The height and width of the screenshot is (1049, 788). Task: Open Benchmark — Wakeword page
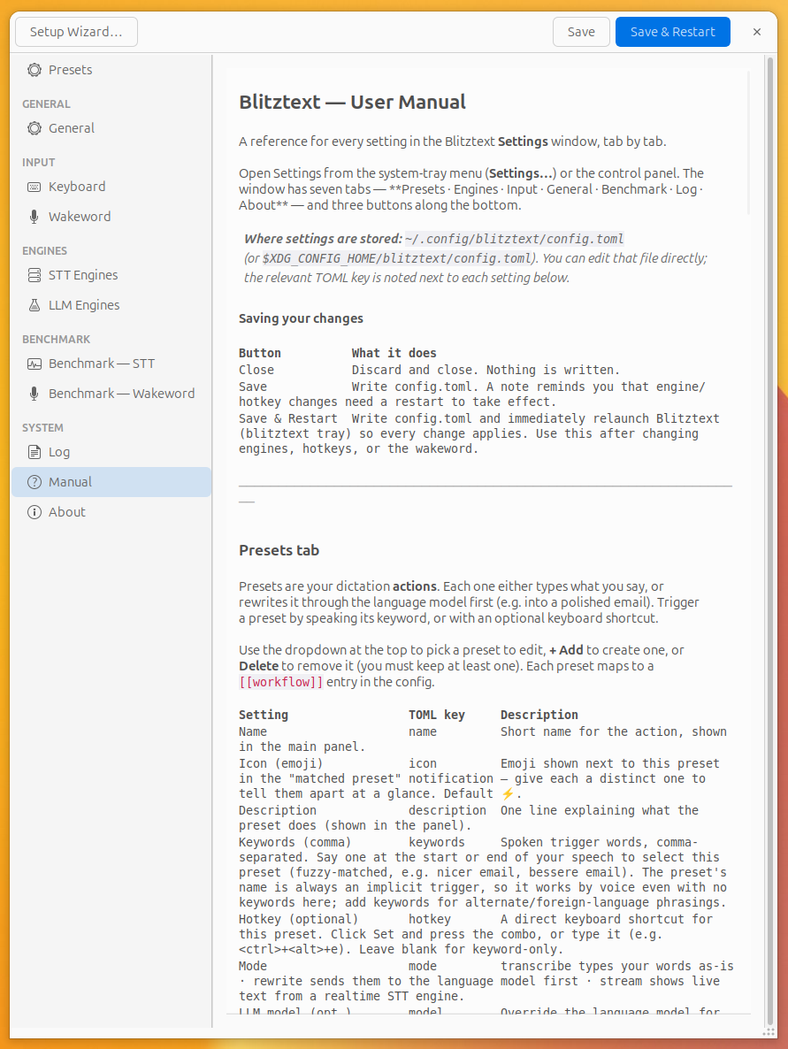pos(111,394)
